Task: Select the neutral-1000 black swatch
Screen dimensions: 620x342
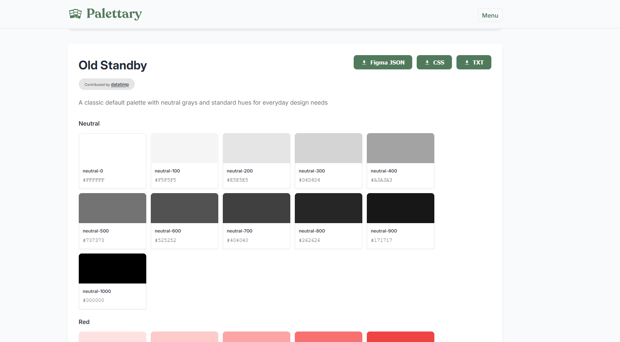Action: pyautogui.click(x=112, y=268)
